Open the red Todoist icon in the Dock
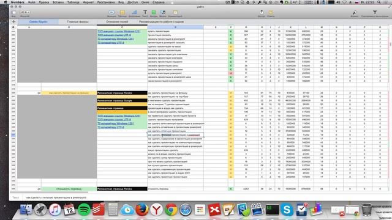 (x=99, y=209)
